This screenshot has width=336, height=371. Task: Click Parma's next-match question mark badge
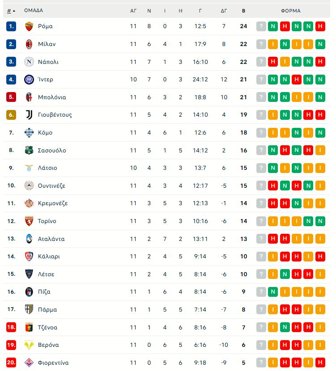tap(261, 309)
